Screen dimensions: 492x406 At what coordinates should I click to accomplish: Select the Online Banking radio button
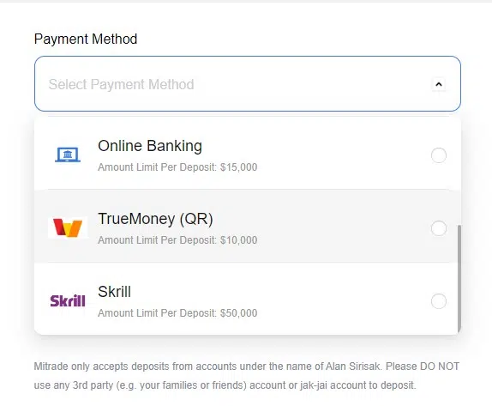(439, 155)
